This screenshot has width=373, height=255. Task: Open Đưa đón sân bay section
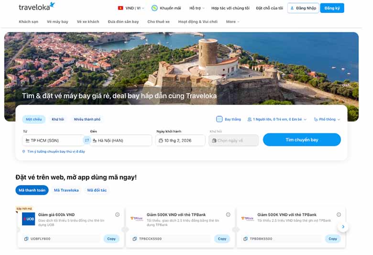(x=123, y=22)
